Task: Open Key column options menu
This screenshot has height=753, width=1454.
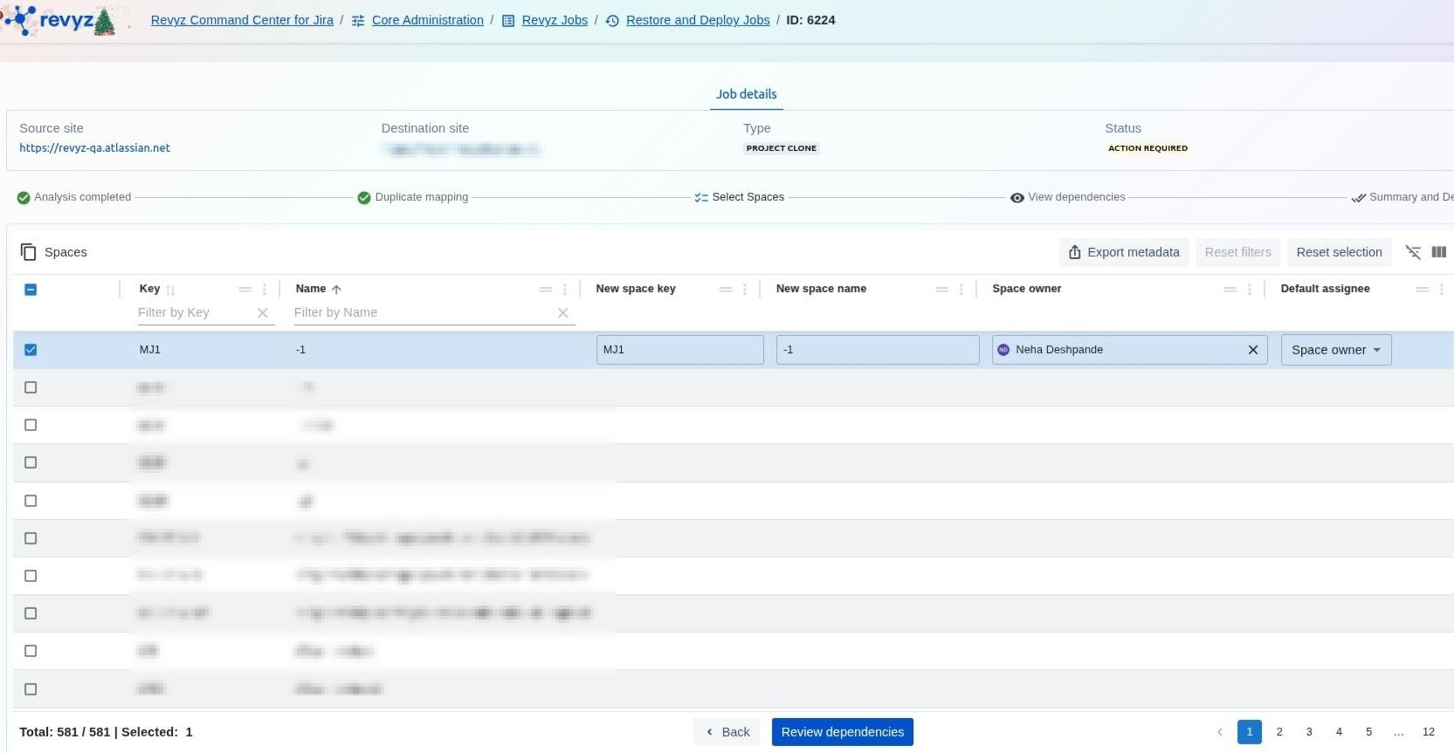Action: coord(265,290)
